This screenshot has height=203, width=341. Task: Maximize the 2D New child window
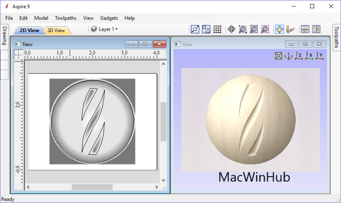145,44
